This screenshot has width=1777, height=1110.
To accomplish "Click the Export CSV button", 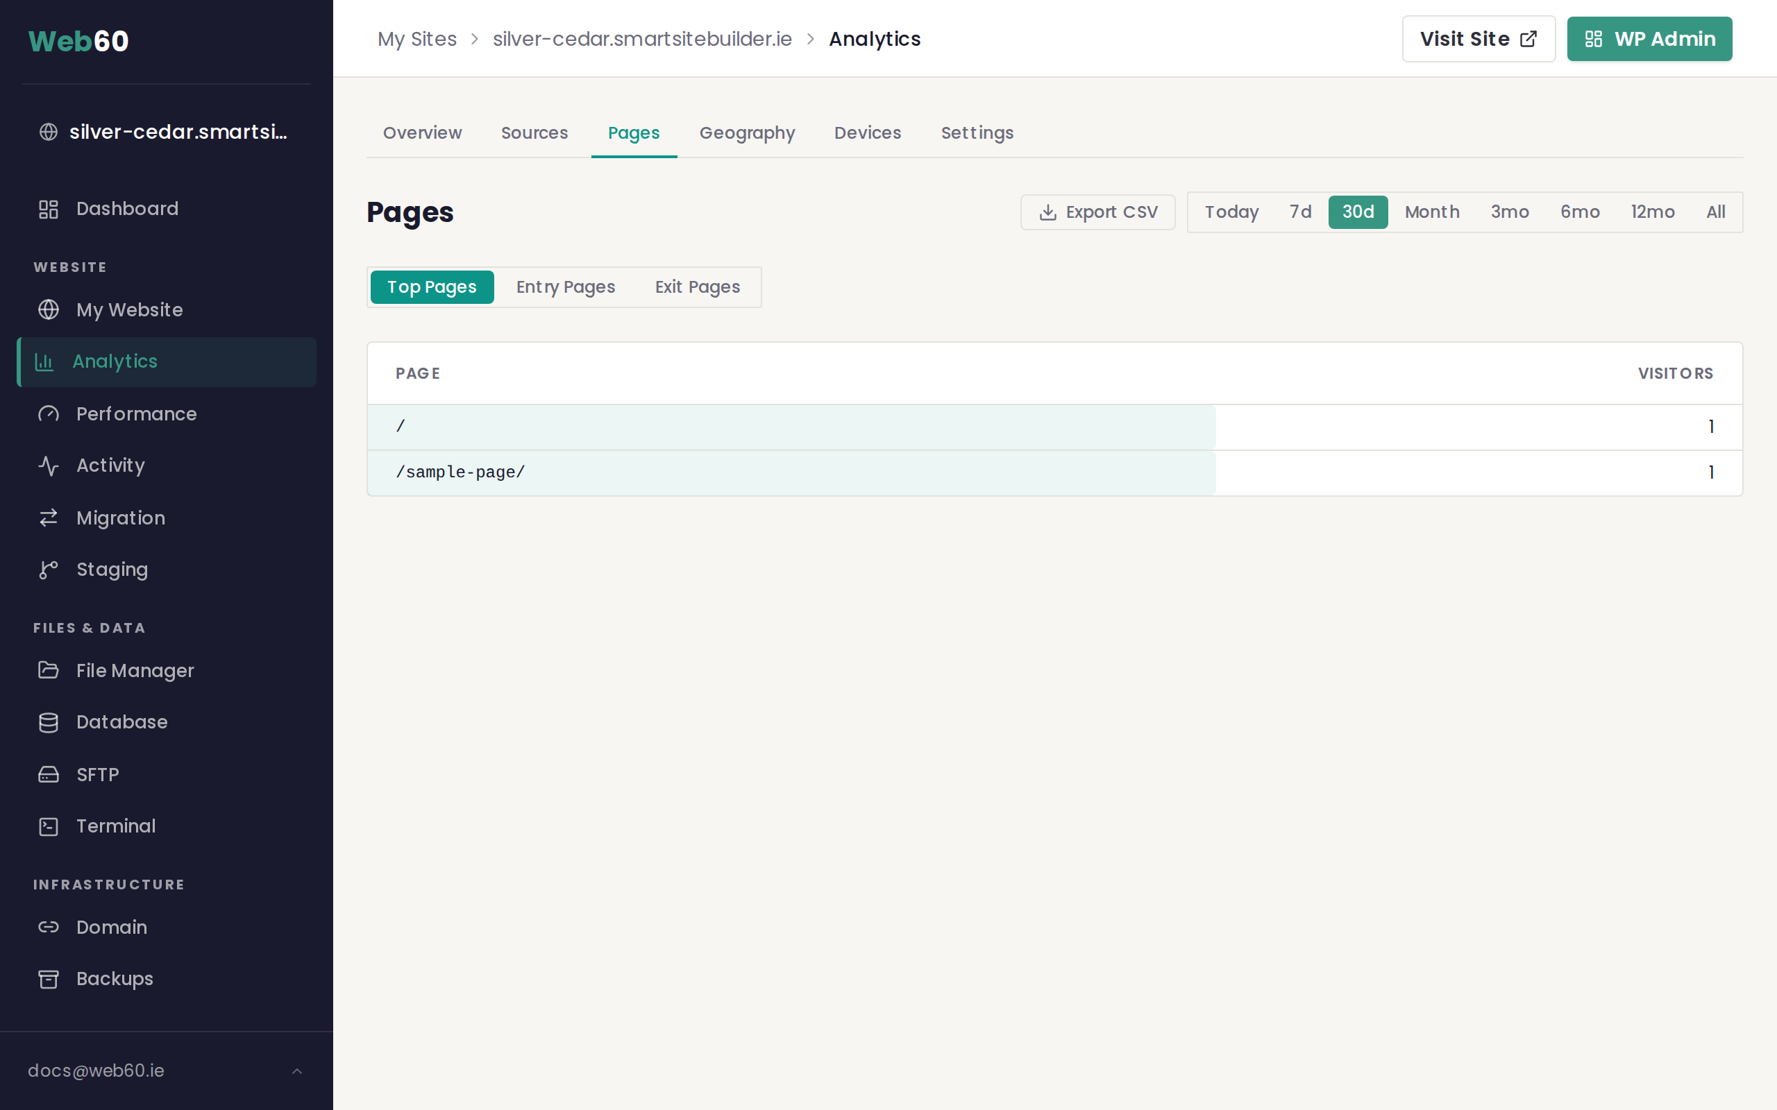I will point(1097,212).
